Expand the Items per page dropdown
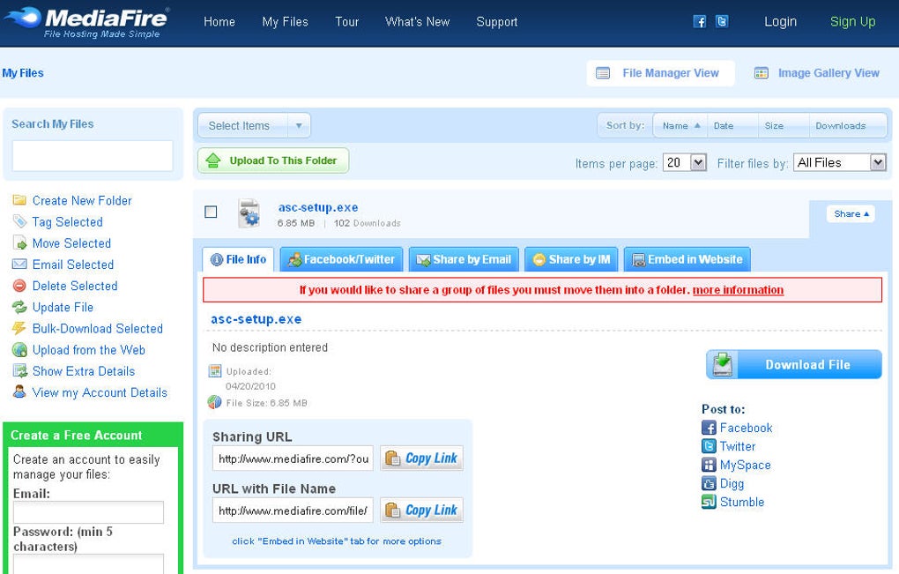 pos(685,163)
